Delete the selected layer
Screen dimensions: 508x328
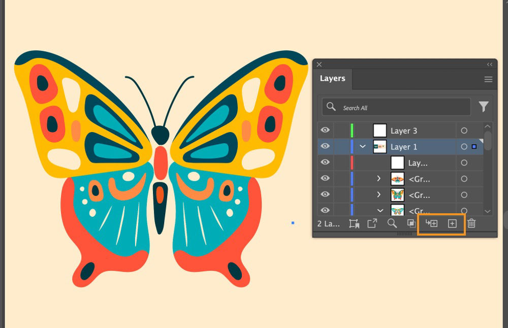point(471,223)
